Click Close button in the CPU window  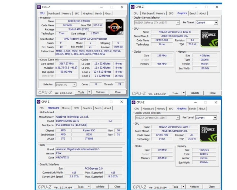pyautogui.click(x=118, y=92)
